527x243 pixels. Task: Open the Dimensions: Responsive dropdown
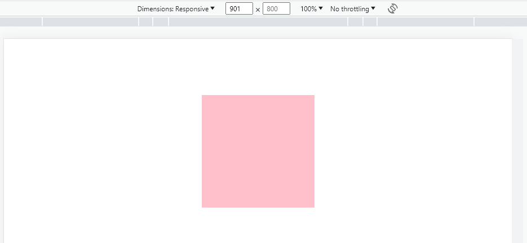coord(176,9)
